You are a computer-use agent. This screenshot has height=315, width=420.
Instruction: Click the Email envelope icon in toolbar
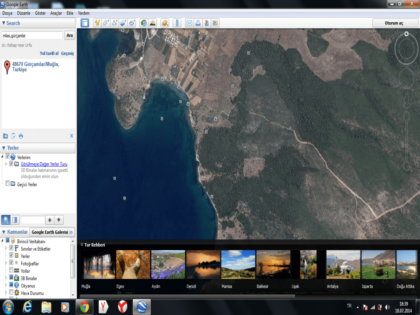click(189, 23)
